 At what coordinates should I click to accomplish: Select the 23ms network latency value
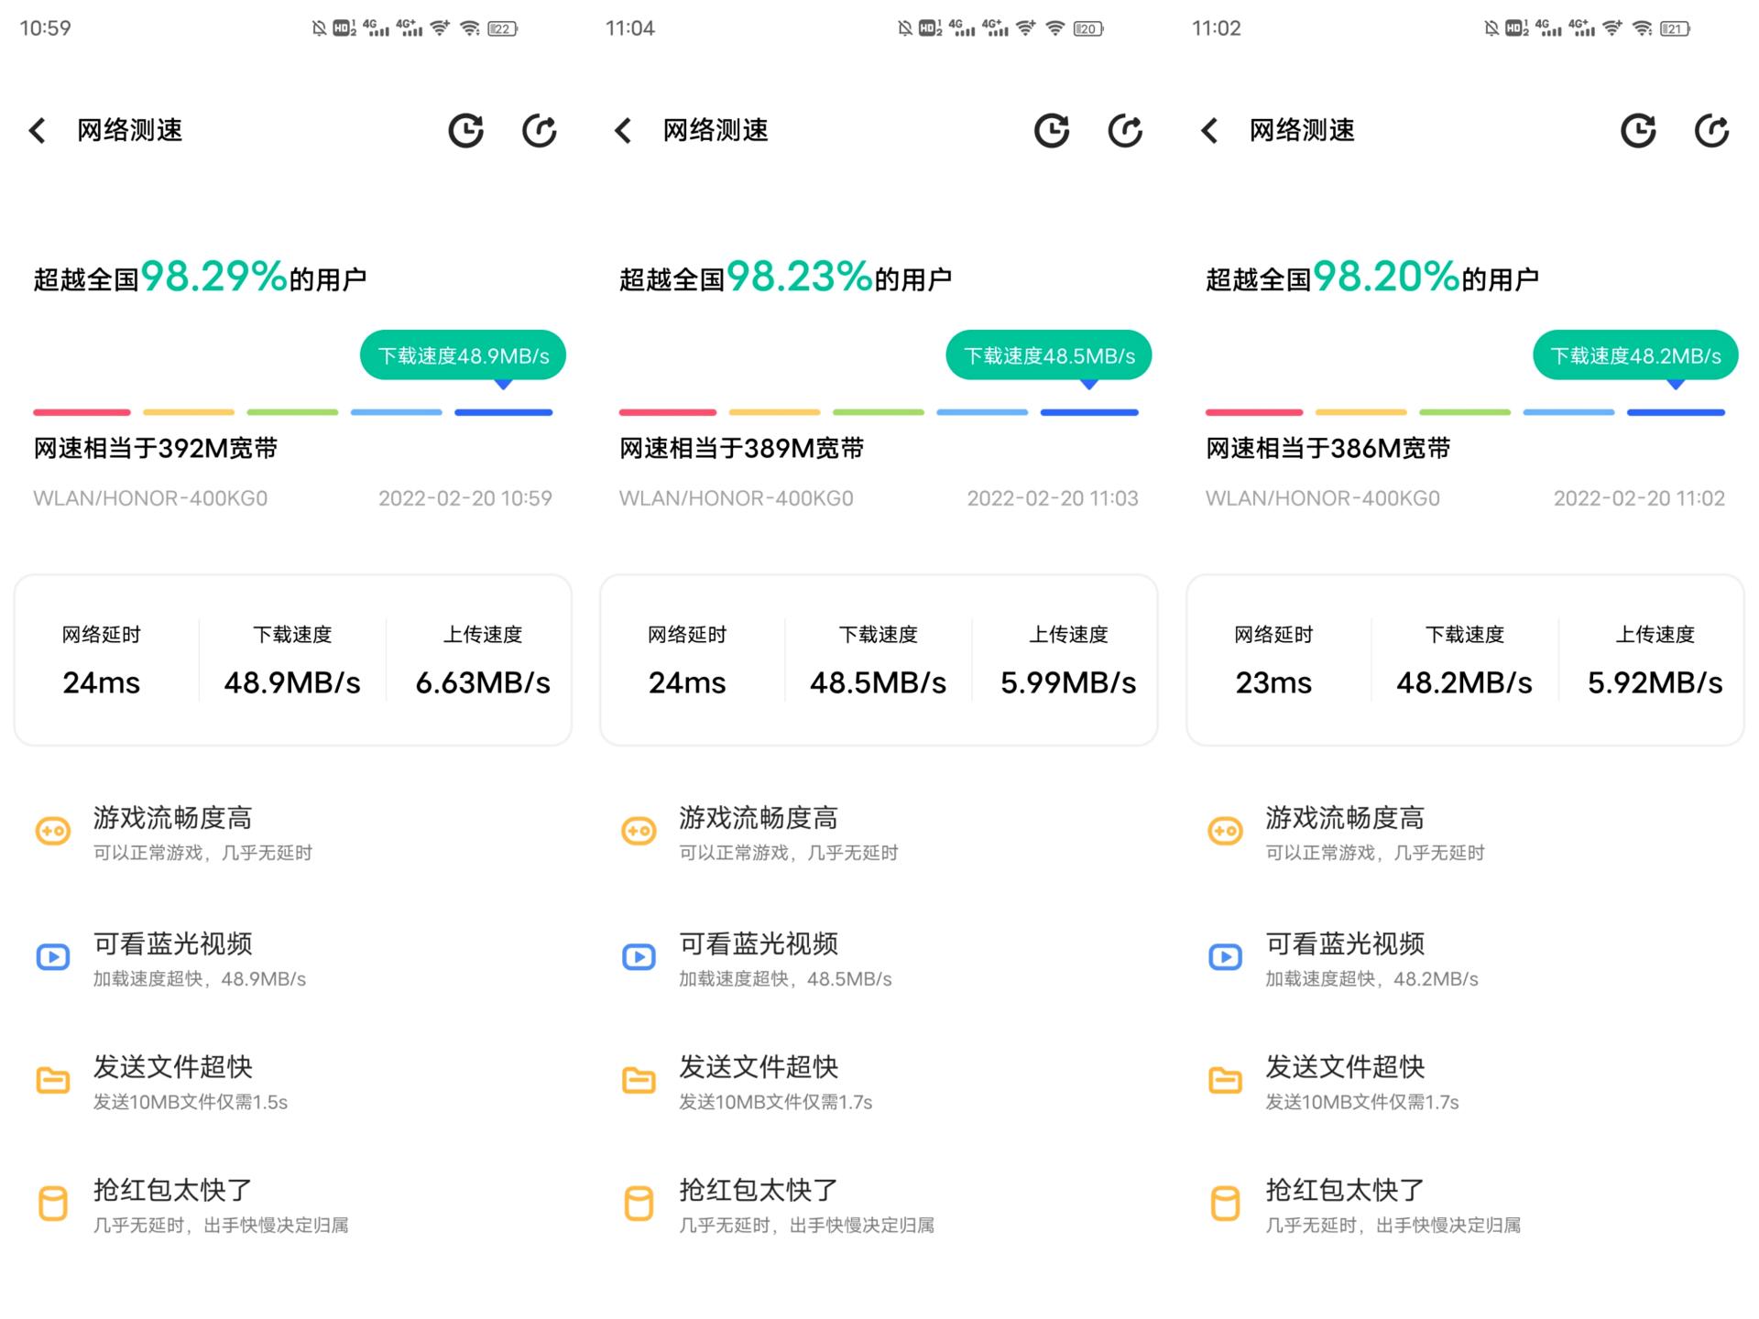point(1273,682)
